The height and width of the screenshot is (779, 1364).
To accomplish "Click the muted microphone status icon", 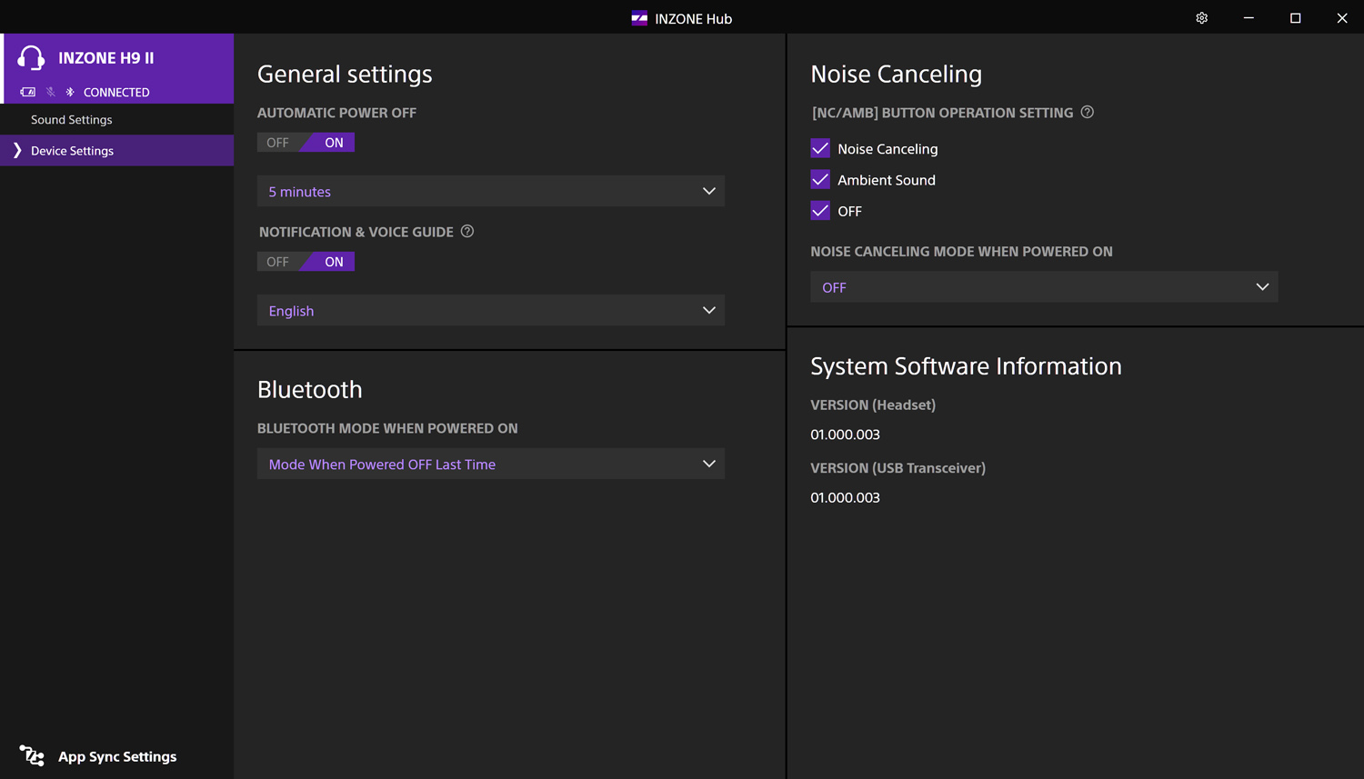I will coord(51,92).
